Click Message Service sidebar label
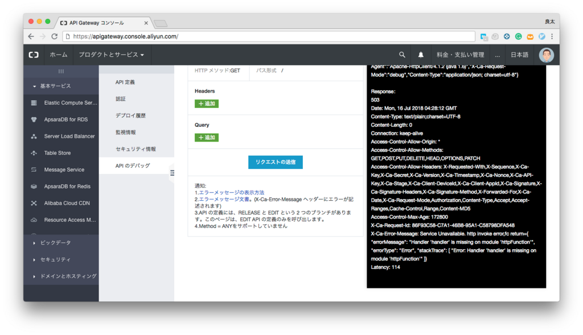The height and width of the screenshot is (335, 583). pos(64,169)
